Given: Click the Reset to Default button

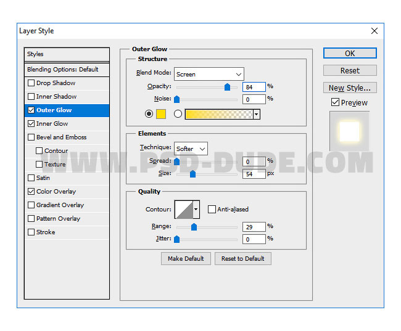Looking at the screenshot, I should [x=243, y=259].
